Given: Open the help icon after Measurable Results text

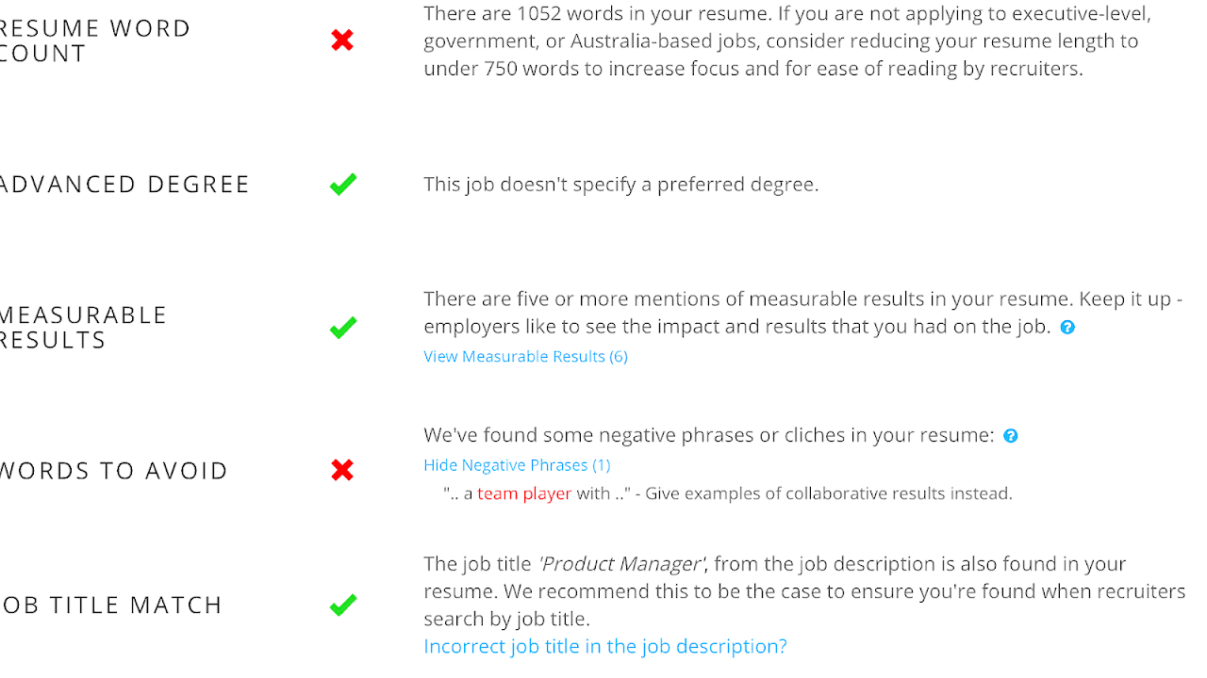Looking at the screenshot, I should coord(1067,327).
